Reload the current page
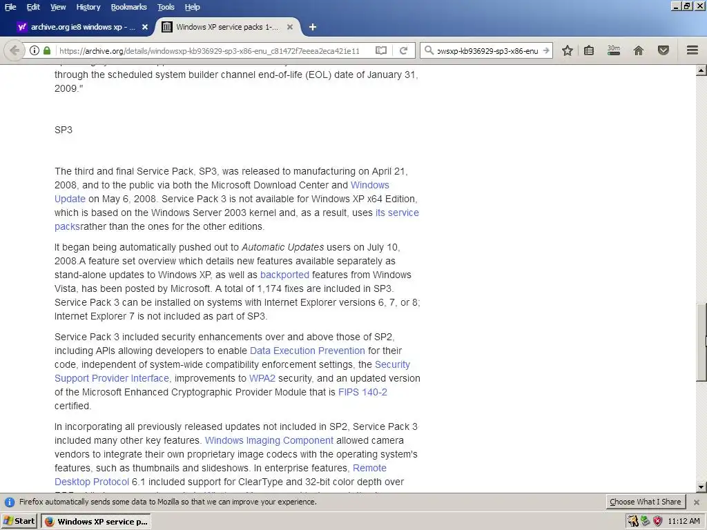This screenshot has width=707, height=530. point(403,50)
